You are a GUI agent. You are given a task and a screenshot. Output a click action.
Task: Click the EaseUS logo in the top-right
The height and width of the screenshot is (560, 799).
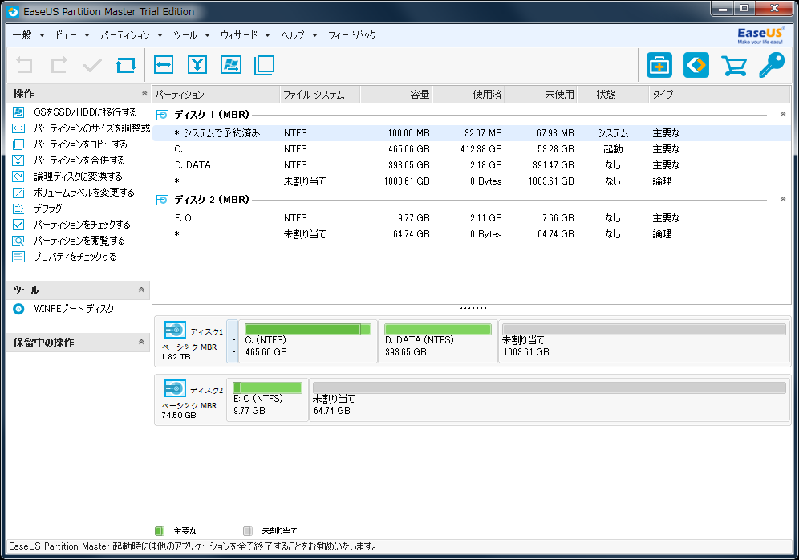click(x=760, y=35)
